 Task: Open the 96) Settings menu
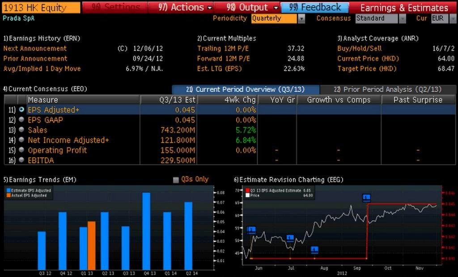(115, 8)
